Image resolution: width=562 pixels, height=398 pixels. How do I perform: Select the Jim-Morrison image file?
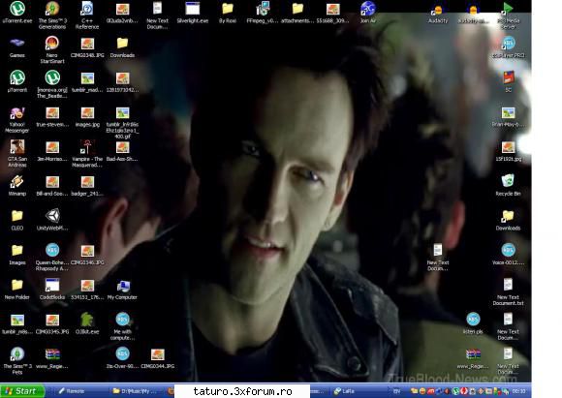52,151
